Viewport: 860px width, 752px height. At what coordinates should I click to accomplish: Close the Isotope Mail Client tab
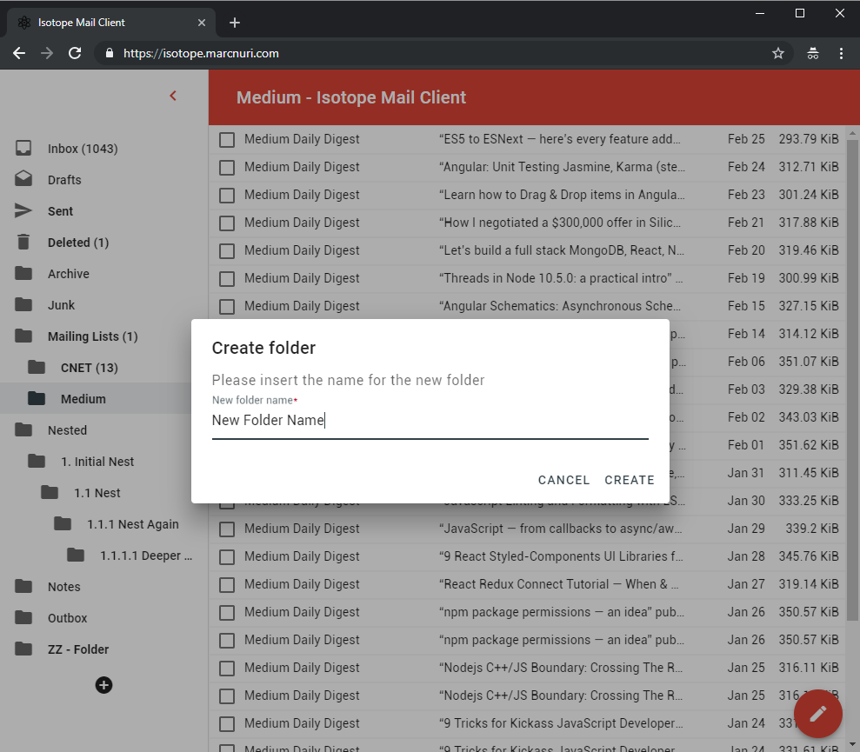tap(201, 23)
